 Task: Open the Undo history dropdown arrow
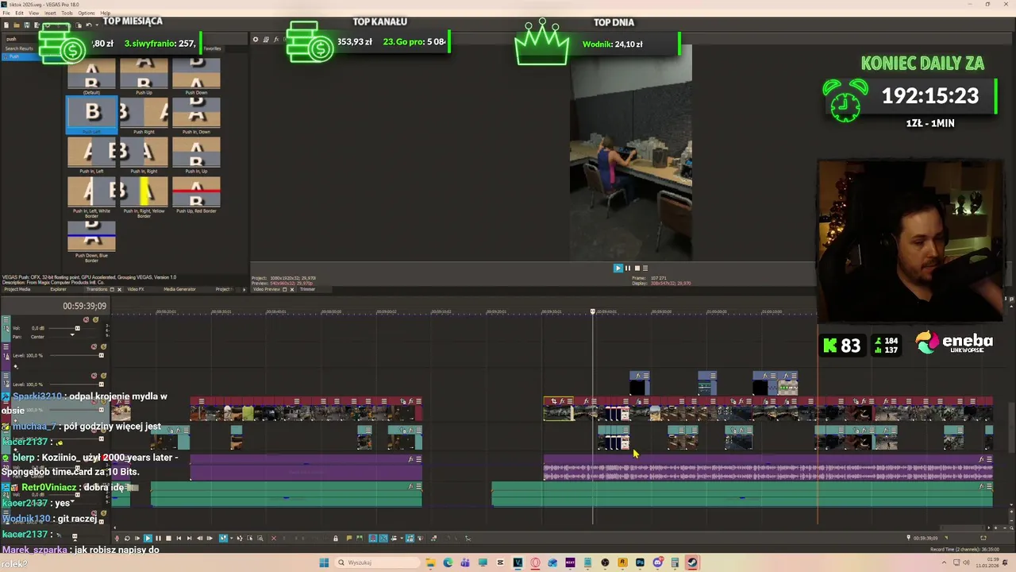(x=97, y=25)
